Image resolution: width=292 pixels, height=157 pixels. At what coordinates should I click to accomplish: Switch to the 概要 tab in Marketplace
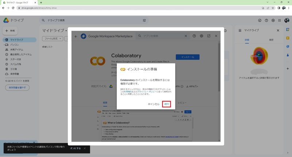pyautogui.click(x=105, y=103)
